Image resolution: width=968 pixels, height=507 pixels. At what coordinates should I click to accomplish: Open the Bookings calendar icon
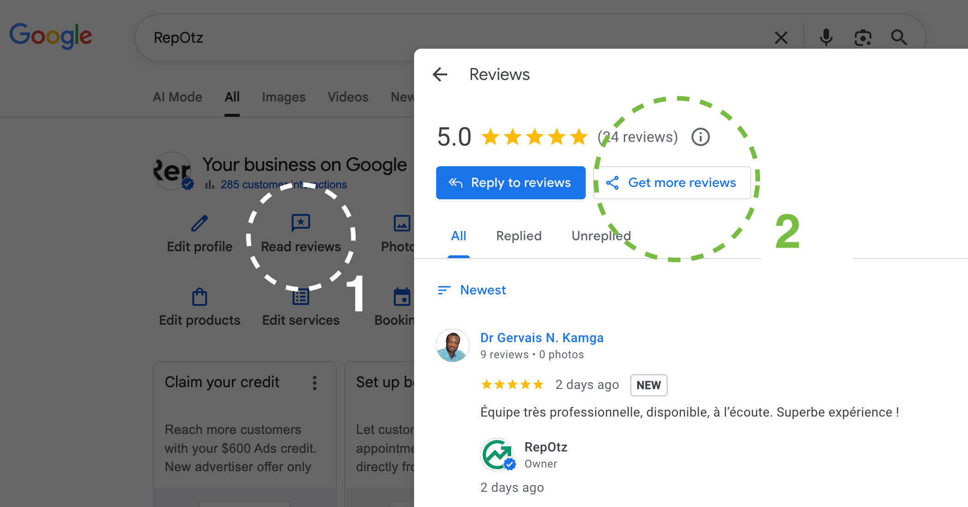pyautogui.click(x=401, y=297)
